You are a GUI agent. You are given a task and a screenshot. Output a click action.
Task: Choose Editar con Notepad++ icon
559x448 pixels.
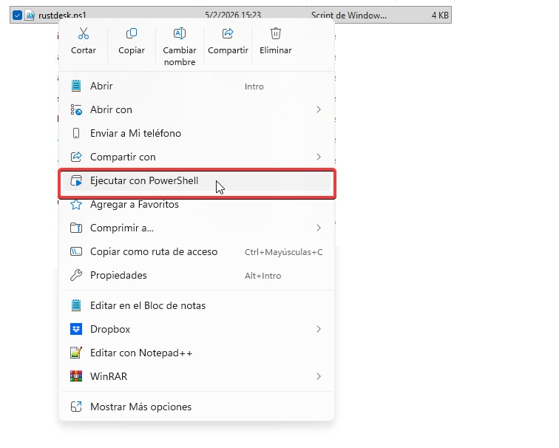(x=75, y=353)
